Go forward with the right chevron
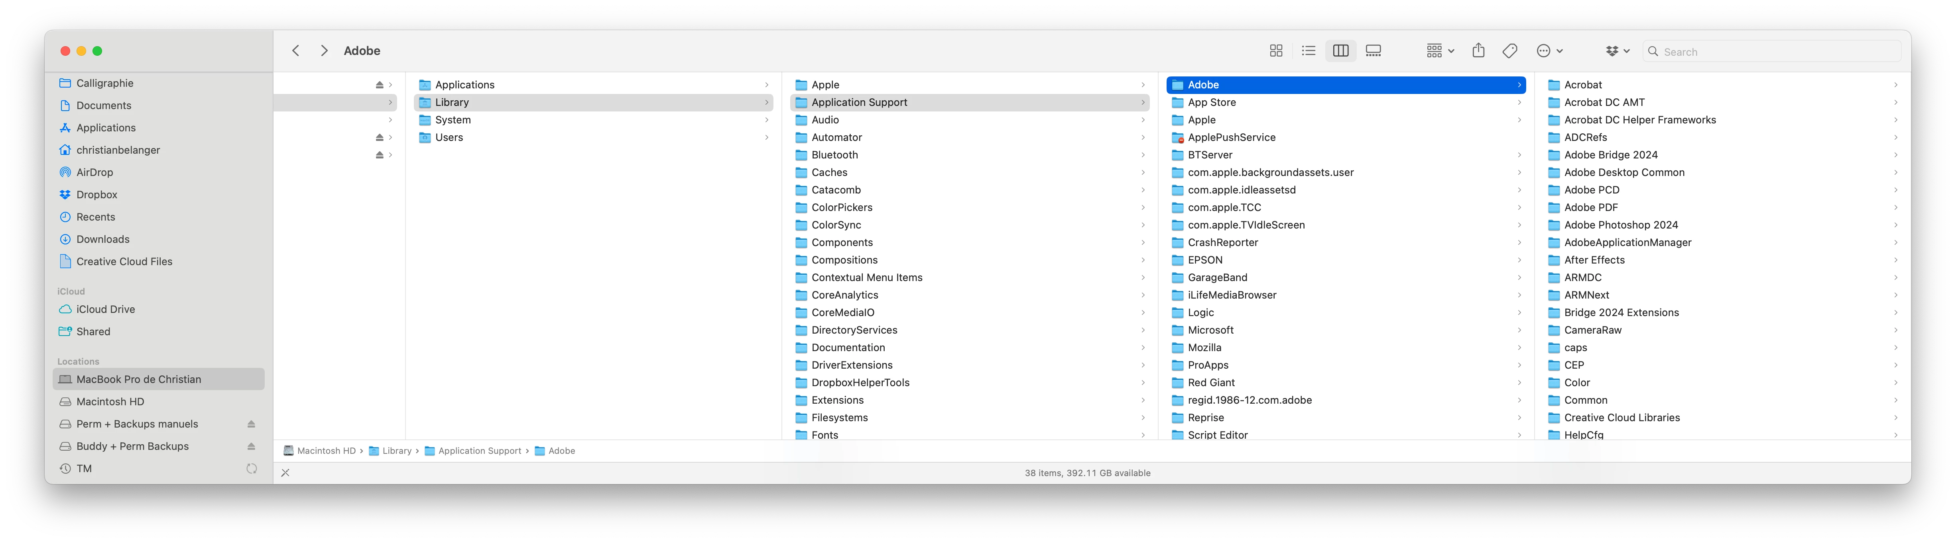This screenshot has height=543, width=1956. point(324,51)
